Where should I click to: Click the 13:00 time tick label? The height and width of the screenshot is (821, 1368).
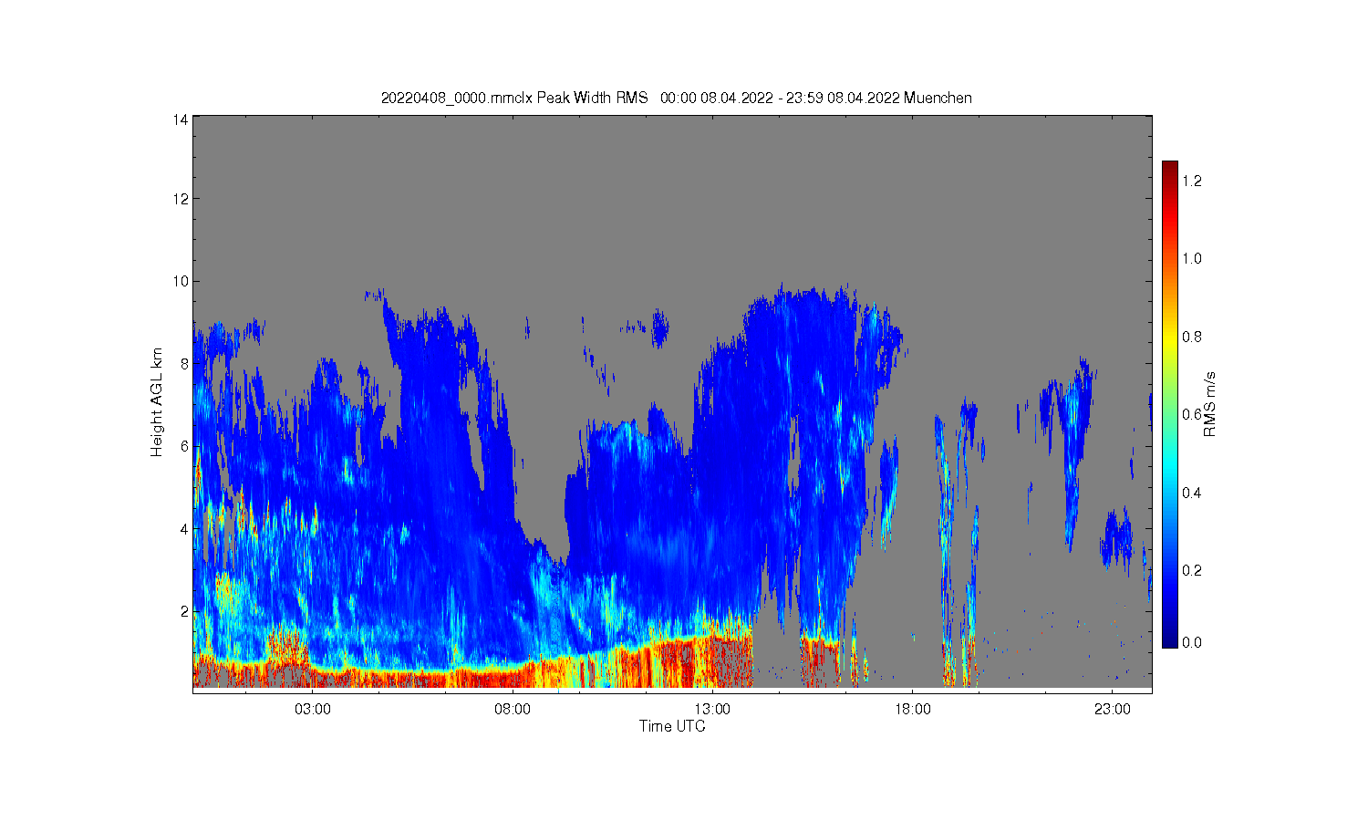(x=712, y=709)
